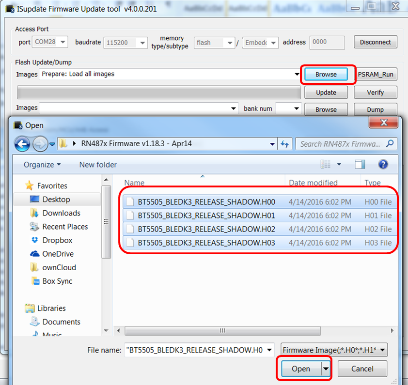Expand the Firmware Image file type filter

pyautogui.click(x=335, y=350)
